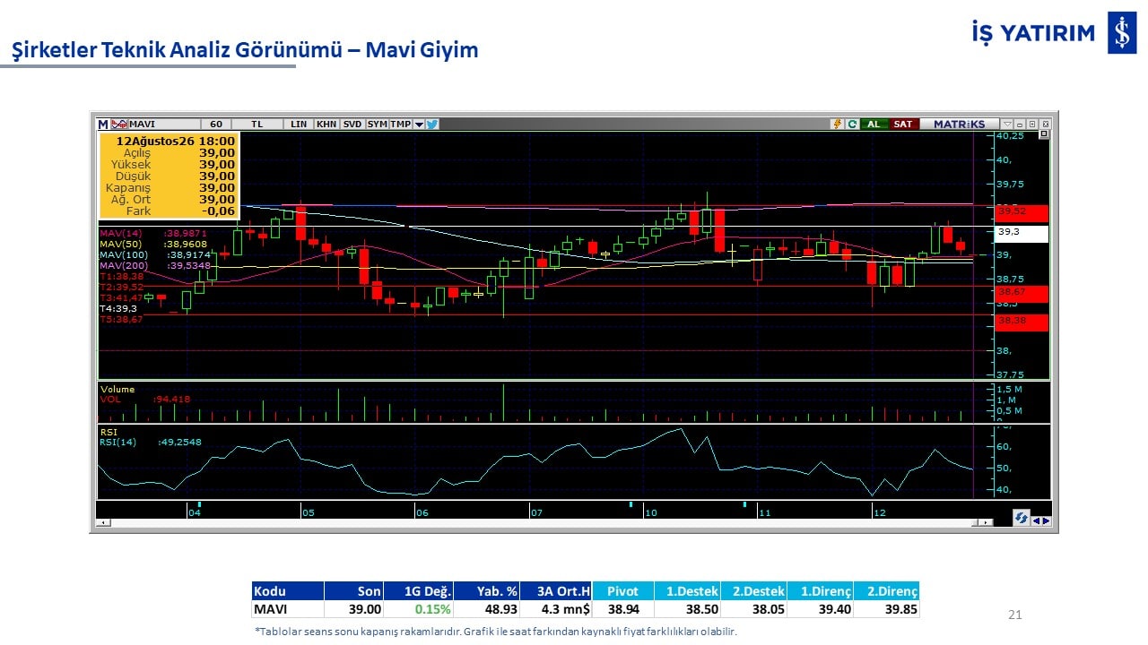Click the navigate left blue arrow

click(1038, 521)
